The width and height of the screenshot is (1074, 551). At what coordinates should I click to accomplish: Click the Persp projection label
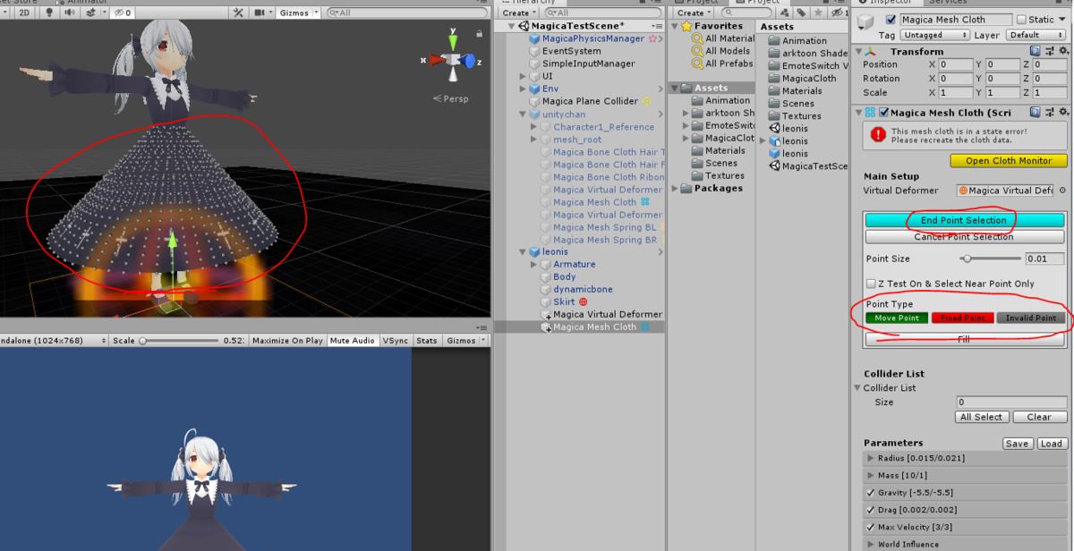point(457,98)
